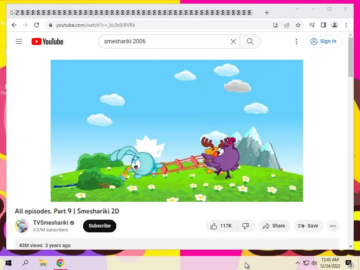Expand the tab search dropdown arrow
This screenshot has height=270, width=360.
[297, 9]
